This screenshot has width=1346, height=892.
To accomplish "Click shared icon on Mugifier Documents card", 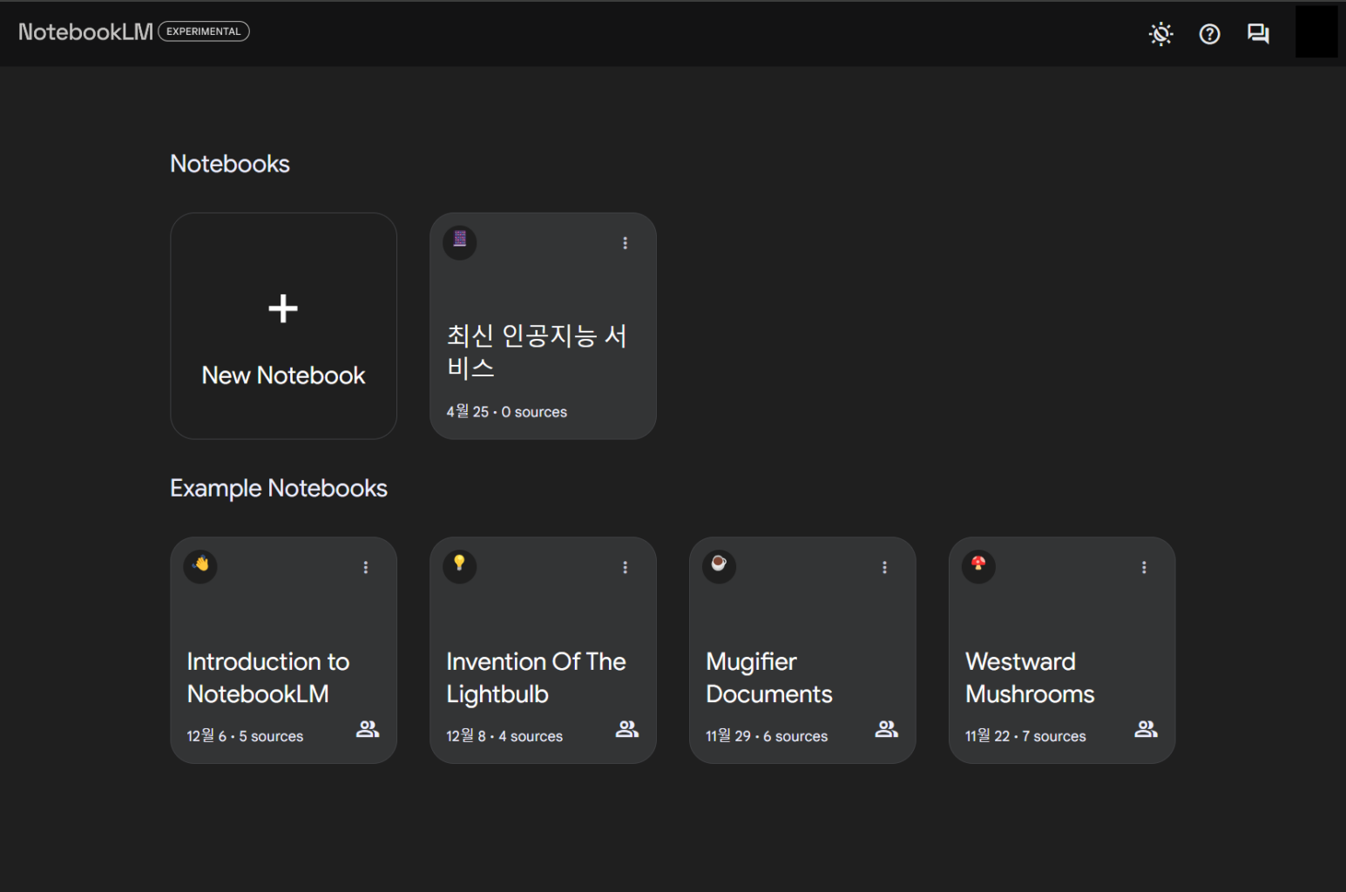I will point(887,729).
